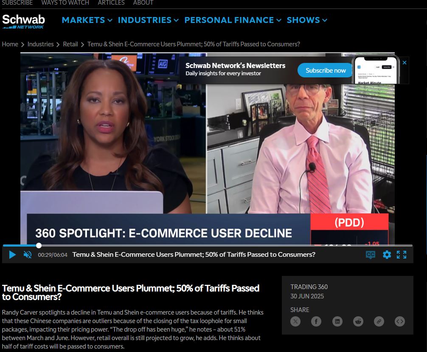The height and width of the screenshot is (352, 427).
Task: Dismiss the newsletter banner with the X
Action: [x=404, y=62]
